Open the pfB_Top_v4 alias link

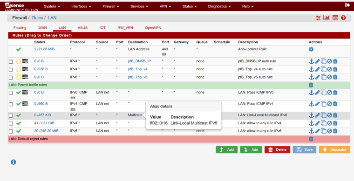click(138, 69)
